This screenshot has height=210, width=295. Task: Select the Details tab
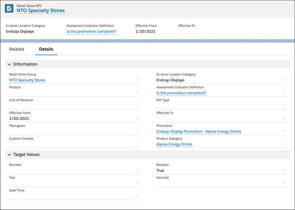click(x=46, y=49)
